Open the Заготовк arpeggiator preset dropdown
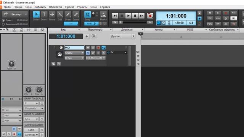 31,135
